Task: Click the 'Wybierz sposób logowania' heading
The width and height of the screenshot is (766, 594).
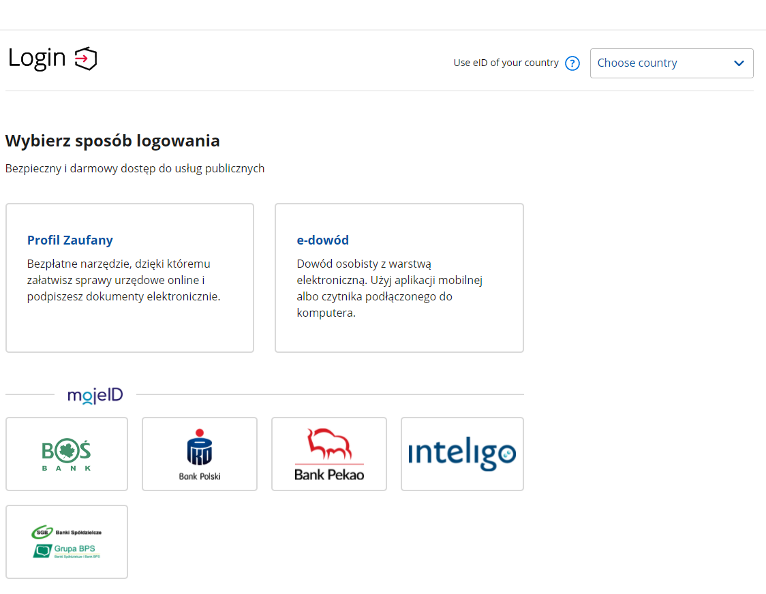Action: tap(112, 141)
